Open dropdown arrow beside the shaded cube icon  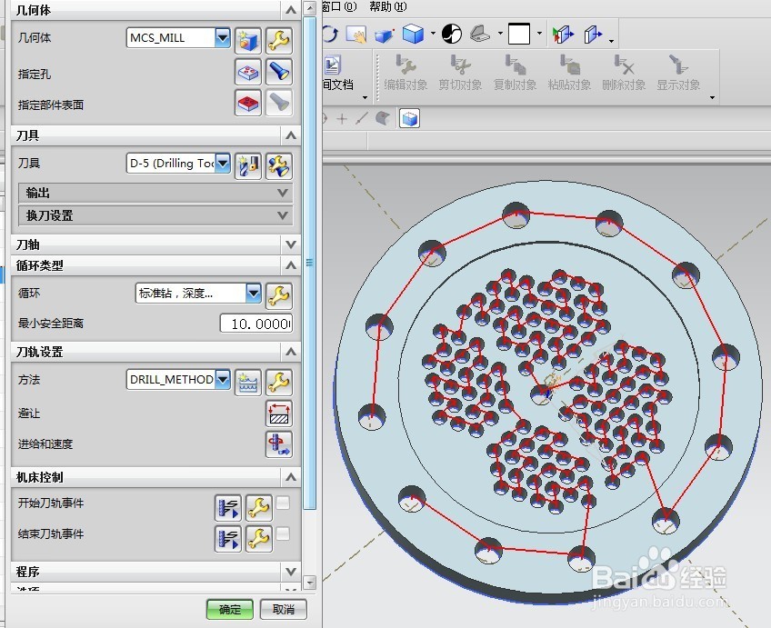point(433,34)
